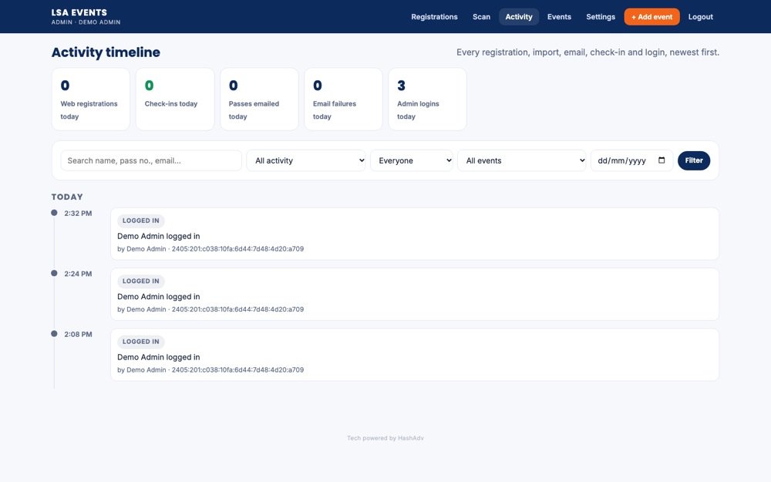Click the 'Every registration, import, email...' description text
771x482 pixels.
(588, 52)
